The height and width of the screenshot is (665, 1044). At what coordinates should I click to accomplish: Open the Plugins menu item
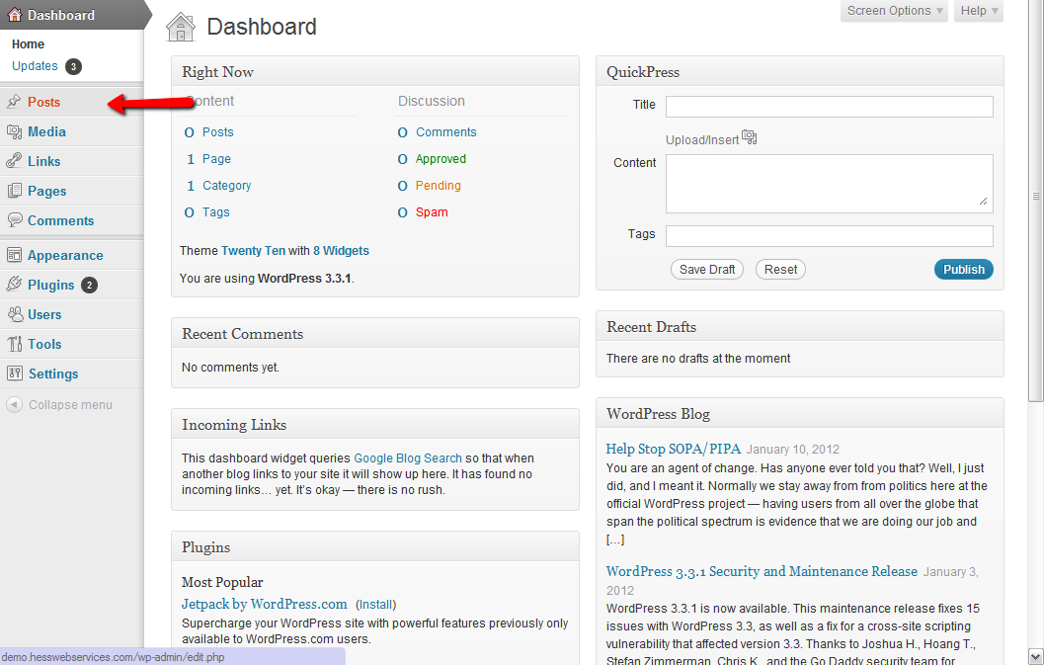pyautogui.click(x=50, y=286)
